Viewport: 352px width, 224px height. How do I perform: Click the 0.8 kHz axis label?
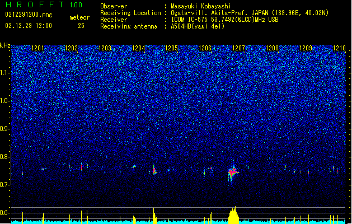pyautogui.click(x=5, y=157)
